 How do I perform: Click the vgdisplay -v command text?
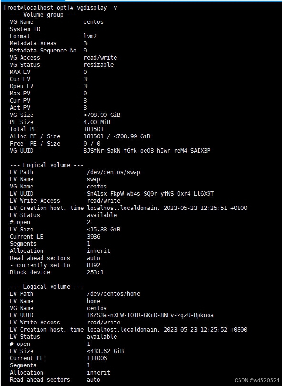[97, 8]
